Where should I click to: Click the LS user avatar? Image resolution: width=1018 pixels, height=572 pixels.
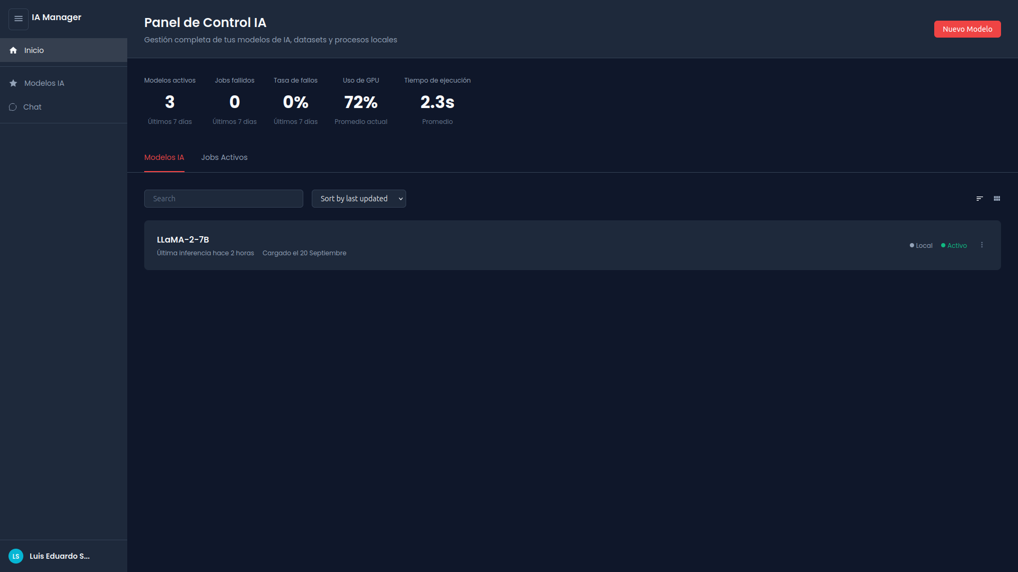[16, 556]
